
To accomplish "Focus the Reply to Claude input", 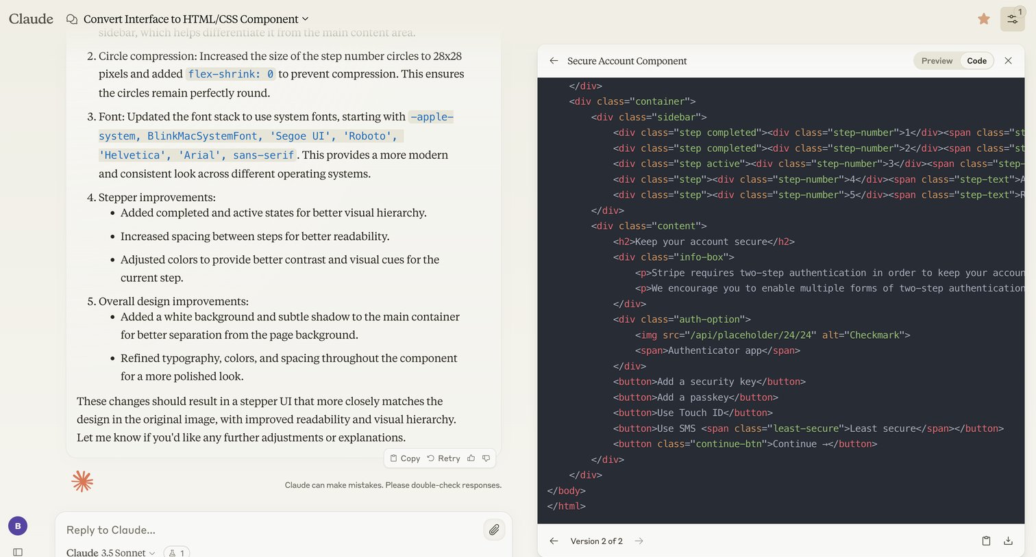I will coord(271,530).
